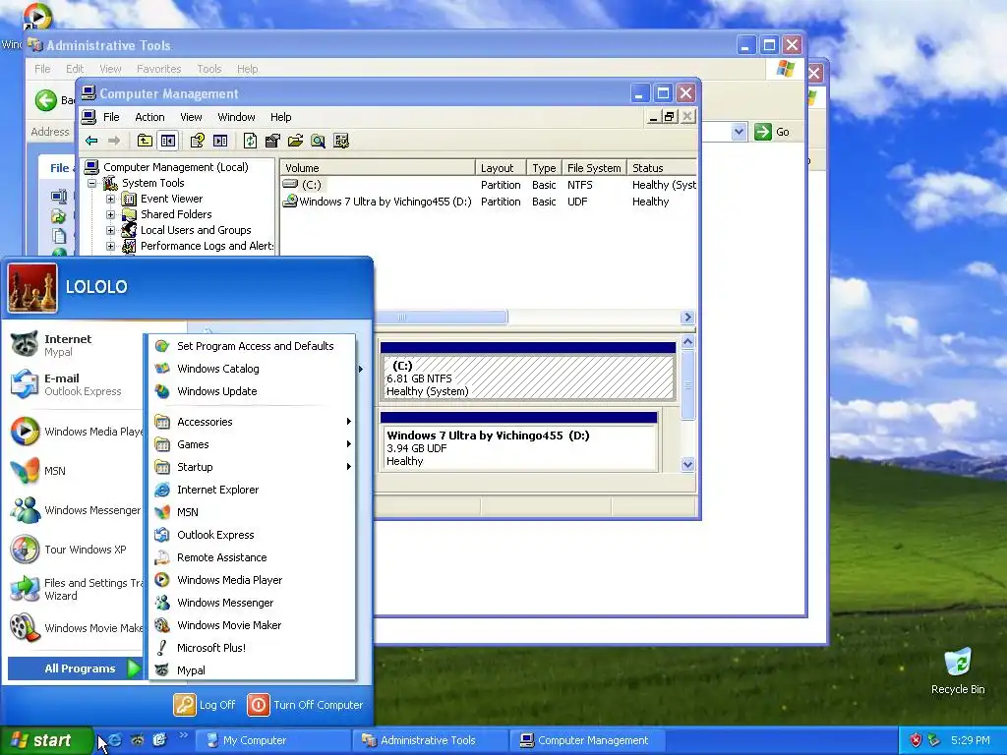Expand Accessories submenu
The height and width of the screenshot is (755, 1007).
(x=253, y=422)
